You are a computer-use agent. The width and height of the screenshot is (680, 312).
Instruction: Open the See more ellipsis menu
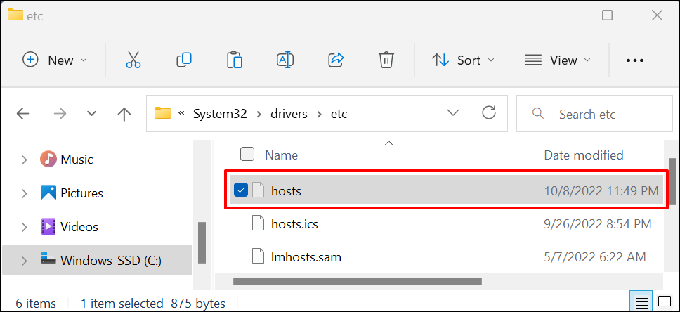pos(634,60)
